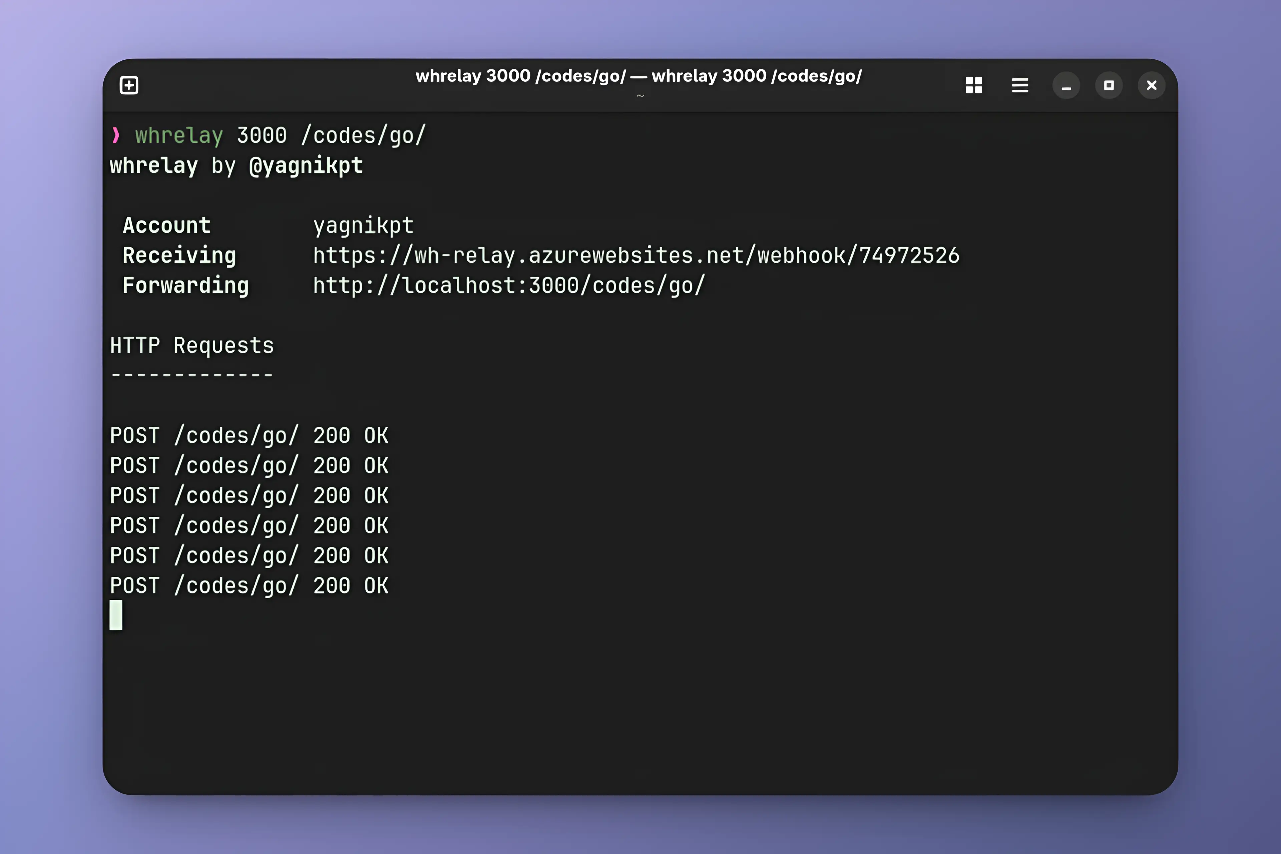The image size is (1281, 854).
Task: Maximize the terminal window
Action: [x=1108, y=85]
